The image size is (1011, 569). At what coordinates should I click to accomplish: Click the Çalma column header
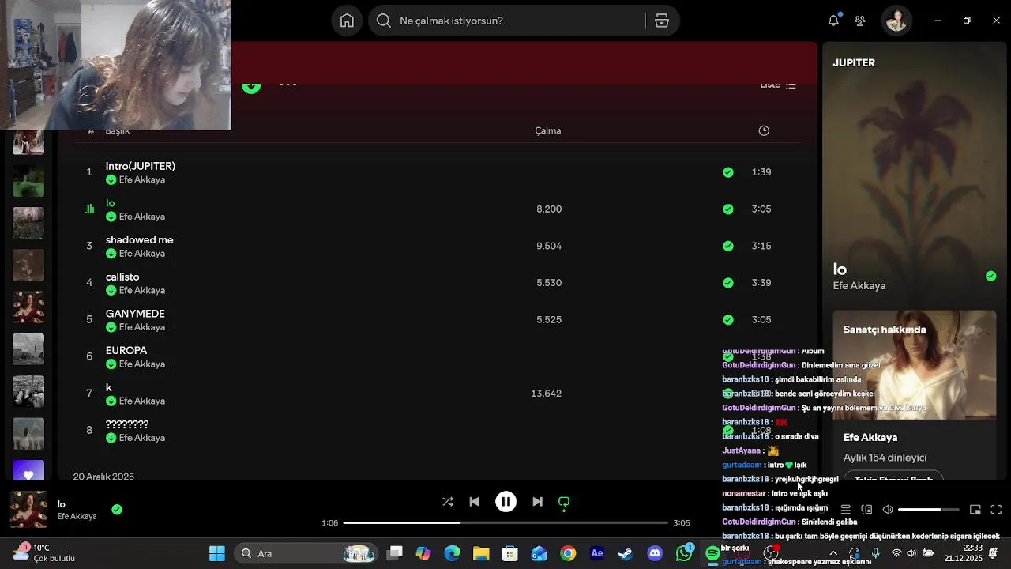click(x=548, y=131)
